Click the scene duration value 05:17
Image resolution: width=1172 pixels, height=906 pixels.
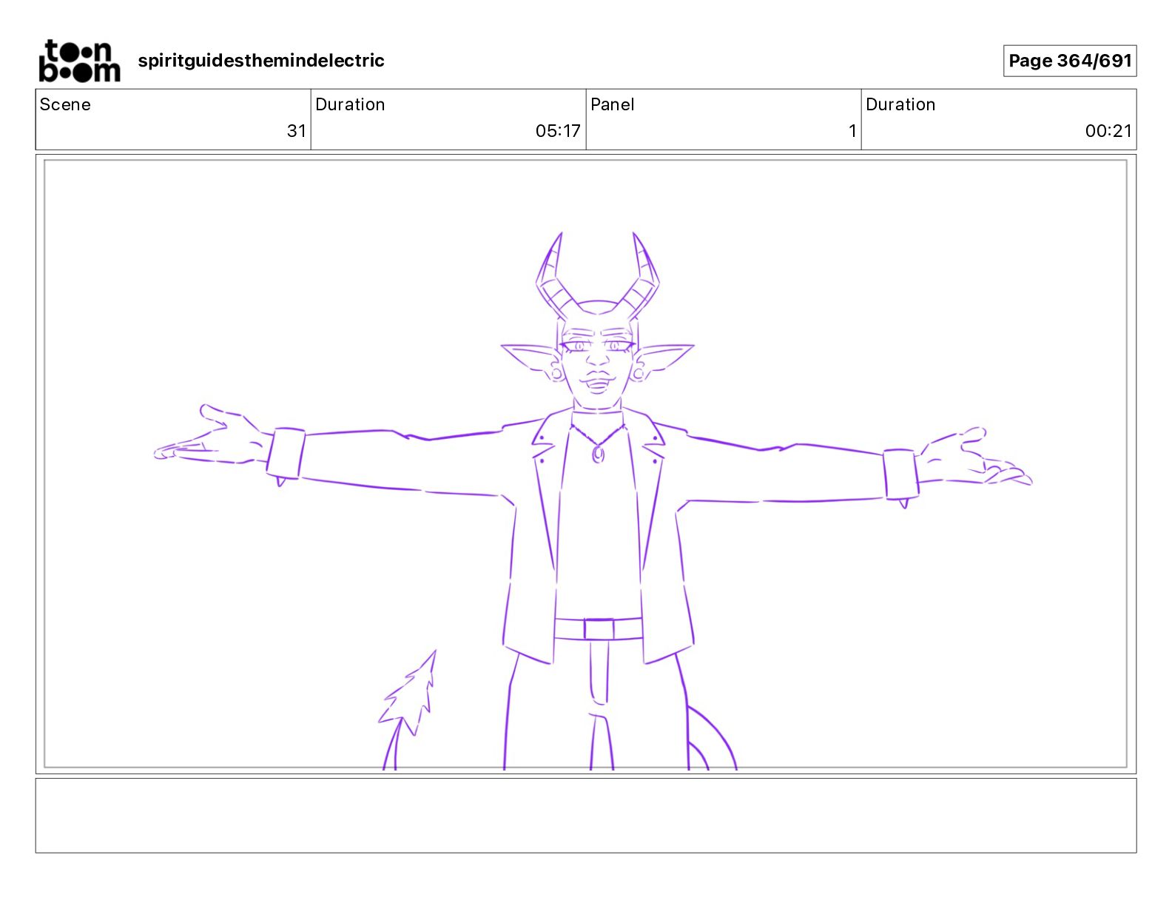(558, 131)
